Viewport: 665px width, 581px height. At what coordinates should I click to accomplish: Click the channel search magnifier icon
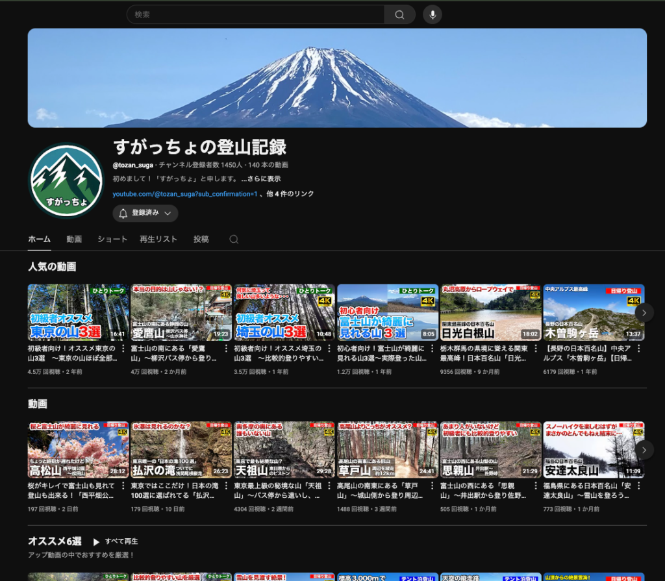click(x=234, y=240)
